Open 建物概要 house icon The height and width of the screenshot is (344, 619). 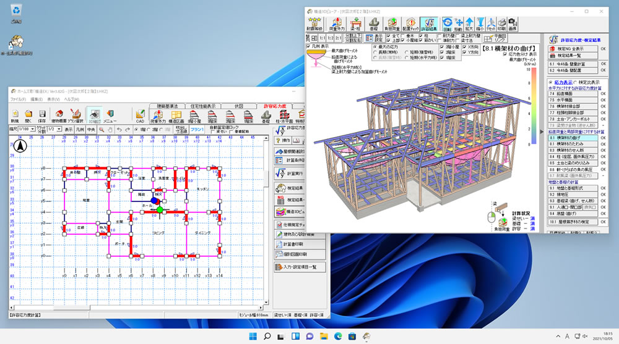(x=59, y=116)
